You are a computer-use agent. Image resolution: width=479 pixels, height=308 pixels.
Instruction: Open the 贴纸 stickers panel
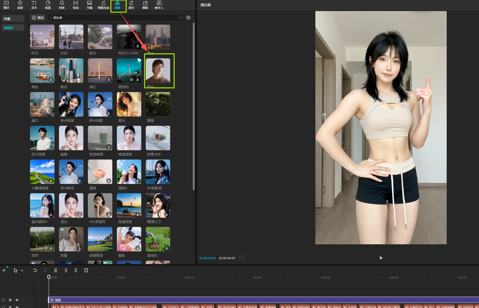(x=48, y=5)
